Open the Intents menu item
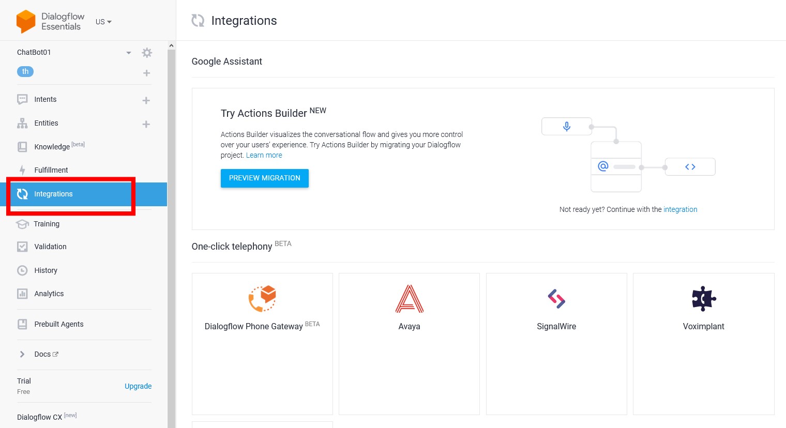This screenshot has height=428, width=786. tap(46, 99)
